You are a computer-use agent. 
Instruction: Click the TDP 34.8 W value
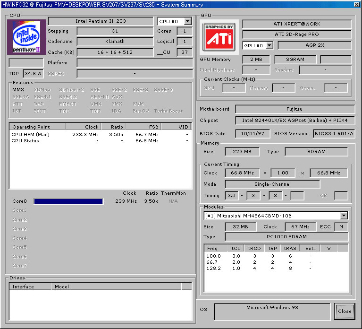coord(33,74)
